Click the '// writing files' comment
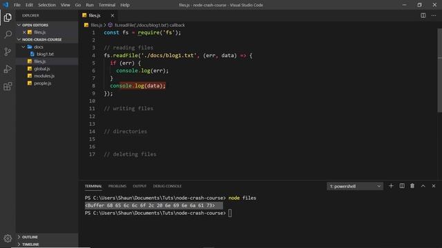The width and height of the screenshot is (442, 248). (128, 109)
